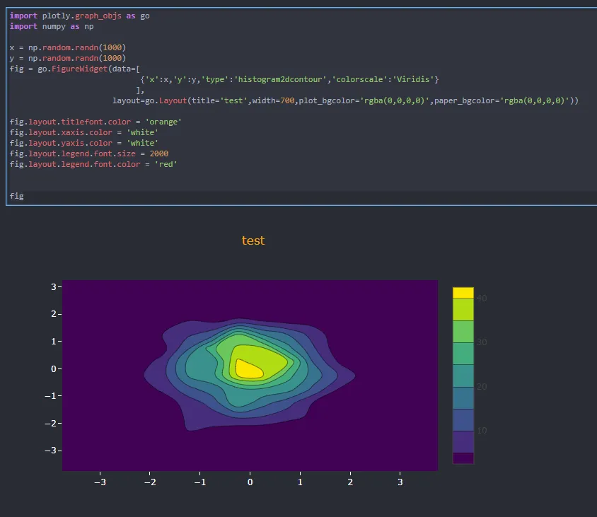Screen dimensions: 597x517
Task: Click the 'orange' titlefont color value
Action: pos(163,122)
